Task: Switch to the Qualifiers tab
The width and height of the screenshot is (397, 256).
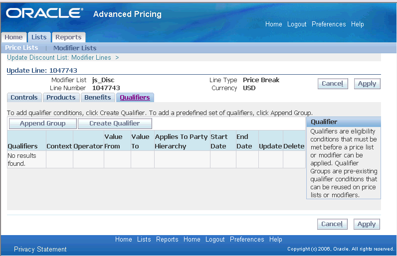Action: point(135,97)
